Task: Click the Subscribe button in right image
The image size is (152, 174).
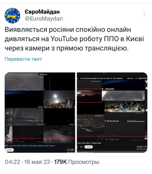Action: pyautogui.click(x=89, y=147)
